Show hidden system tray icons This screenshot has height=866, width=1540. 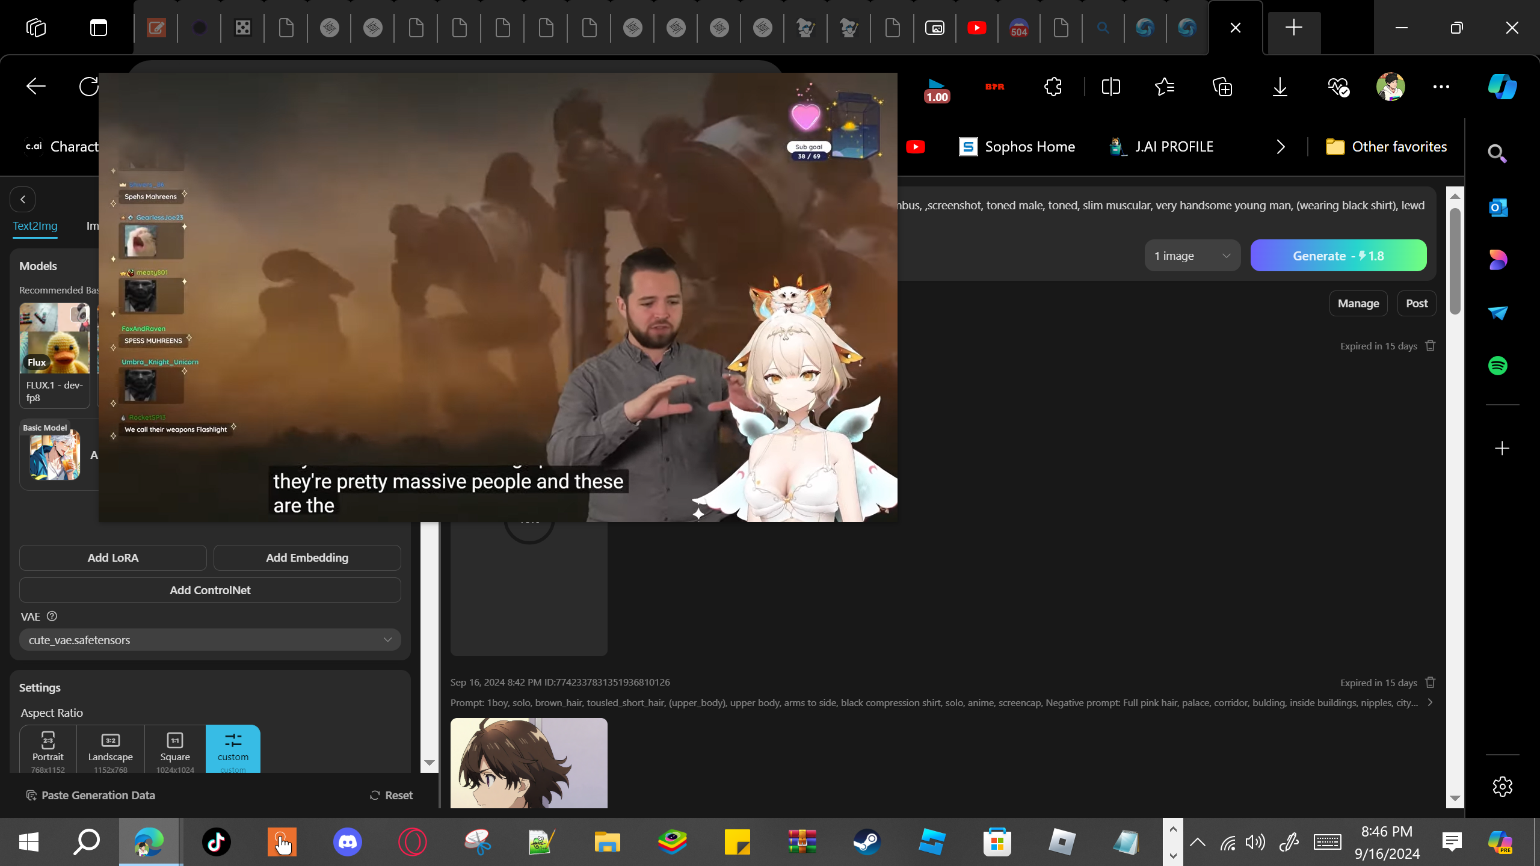[x=1198, y=842]
